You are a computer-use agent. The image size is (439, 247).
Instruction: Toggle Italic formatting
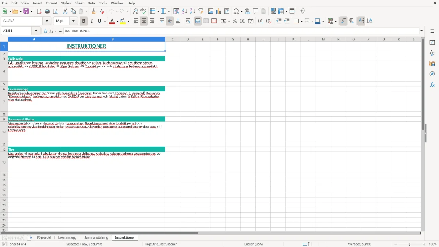click(x=91, y=21)
